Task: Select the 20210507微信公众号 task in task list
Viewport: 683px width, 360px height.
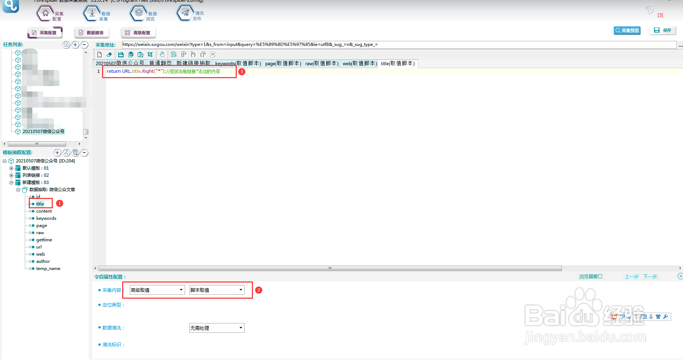Action: (x=43, y=132)
